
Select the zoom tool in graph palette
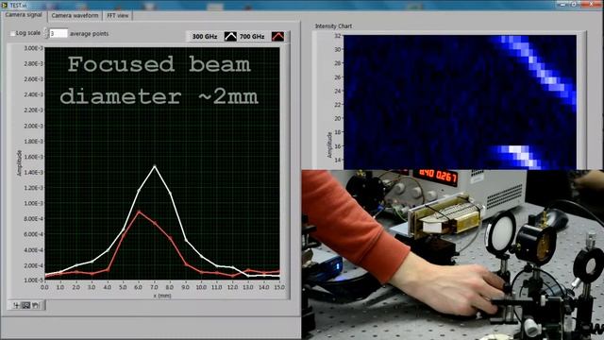[x=25, y=305]
